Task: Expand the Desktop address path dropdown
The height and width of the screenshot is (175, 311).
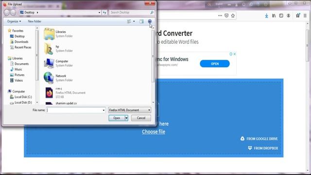Action: pyautogui.click(x=99, y=13)
